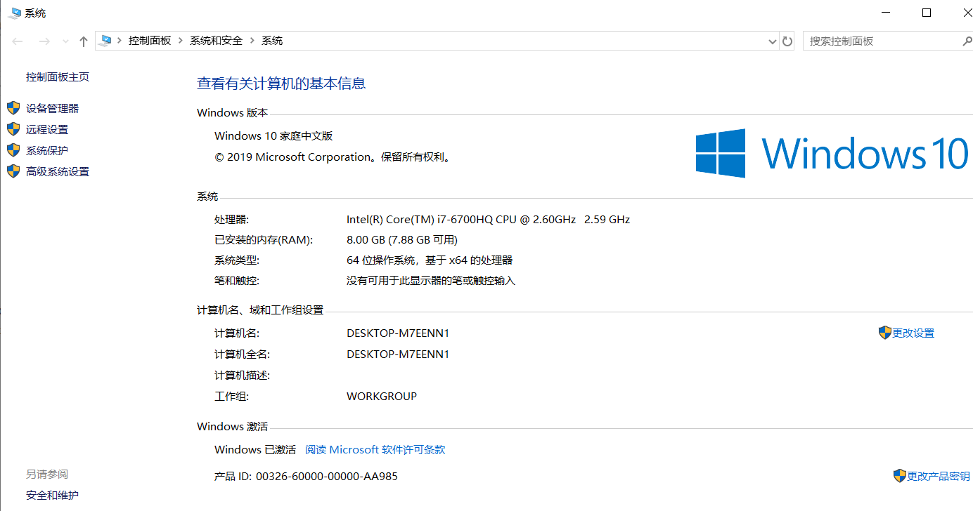Expand chevron after 控制面板 in breadcrumb
This screenshot has width=973, height=511.
coord(181,41)
